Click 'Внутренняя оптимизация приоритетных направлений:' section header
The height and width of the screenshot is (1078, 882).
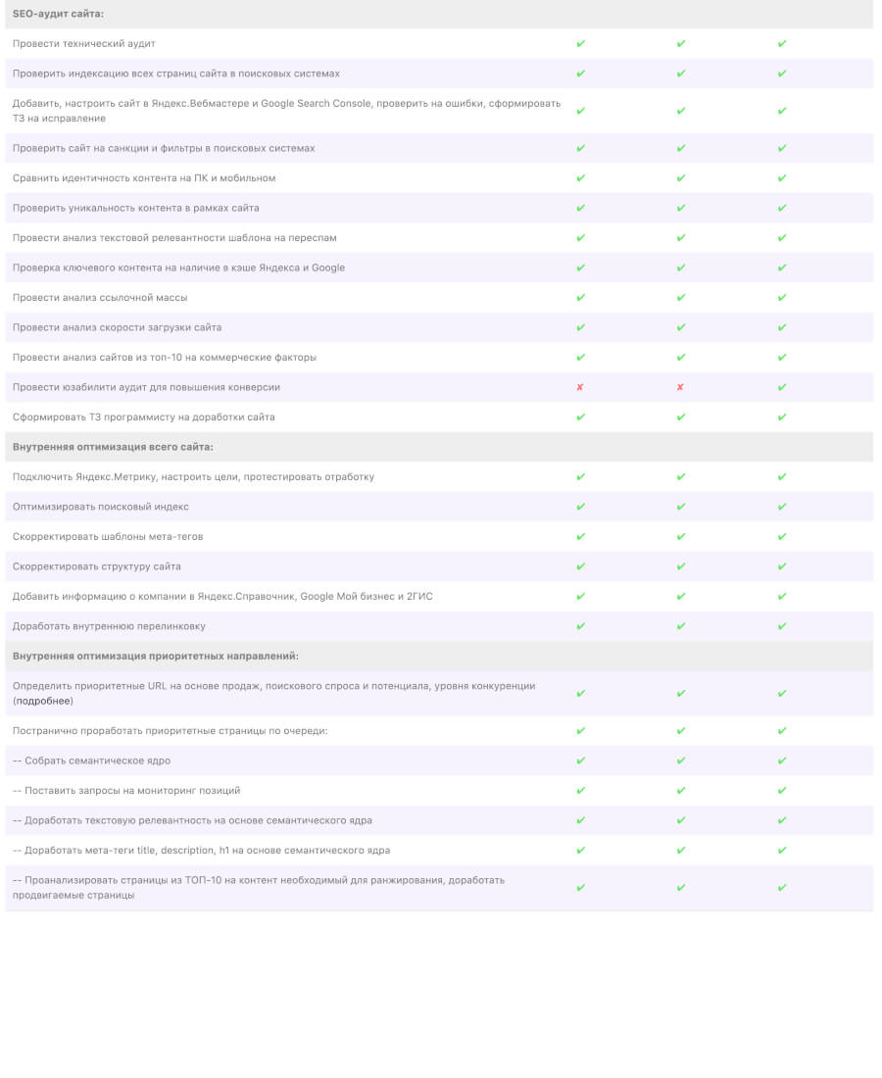point(155,656)
